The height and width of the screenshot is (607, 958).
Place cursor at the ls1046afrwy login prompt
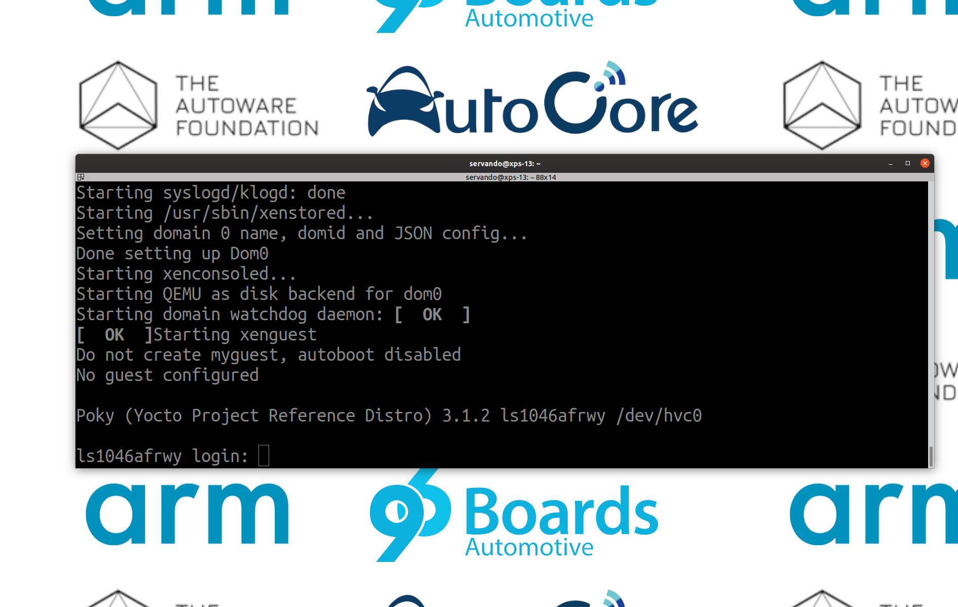pos(264,456)
